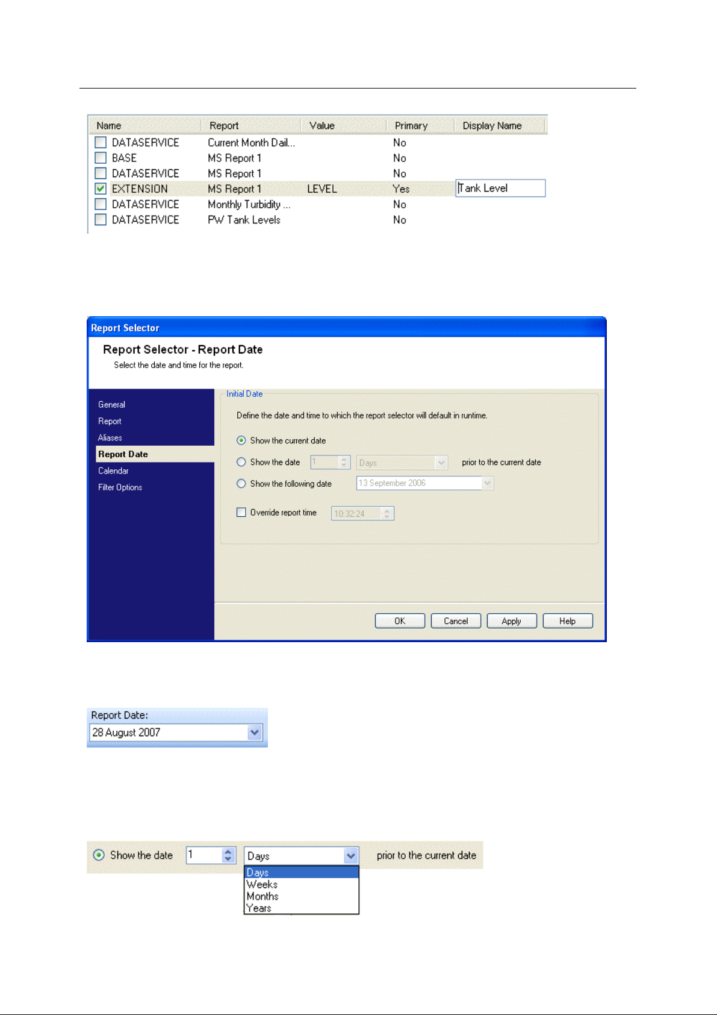Click the BASE name cell

pos(124,158)
